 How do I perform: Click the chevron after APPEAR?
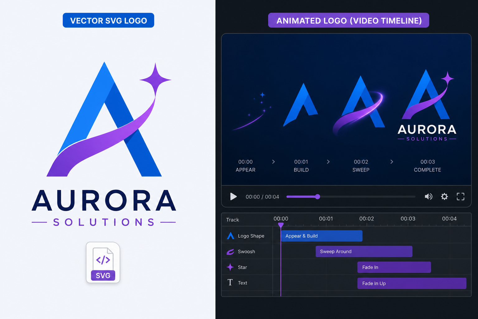click(274, 162)
